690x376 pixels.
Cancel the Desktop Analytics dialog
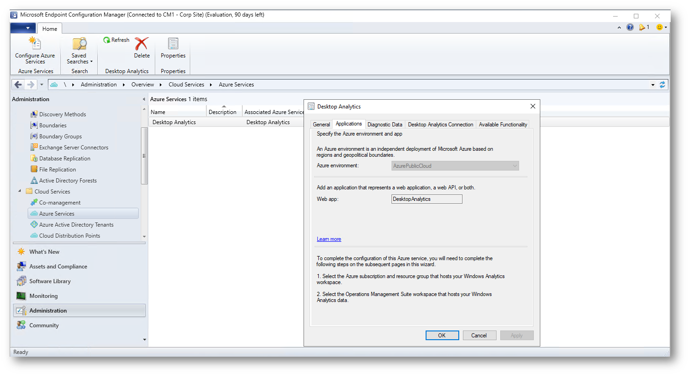(x=479, y=336)
